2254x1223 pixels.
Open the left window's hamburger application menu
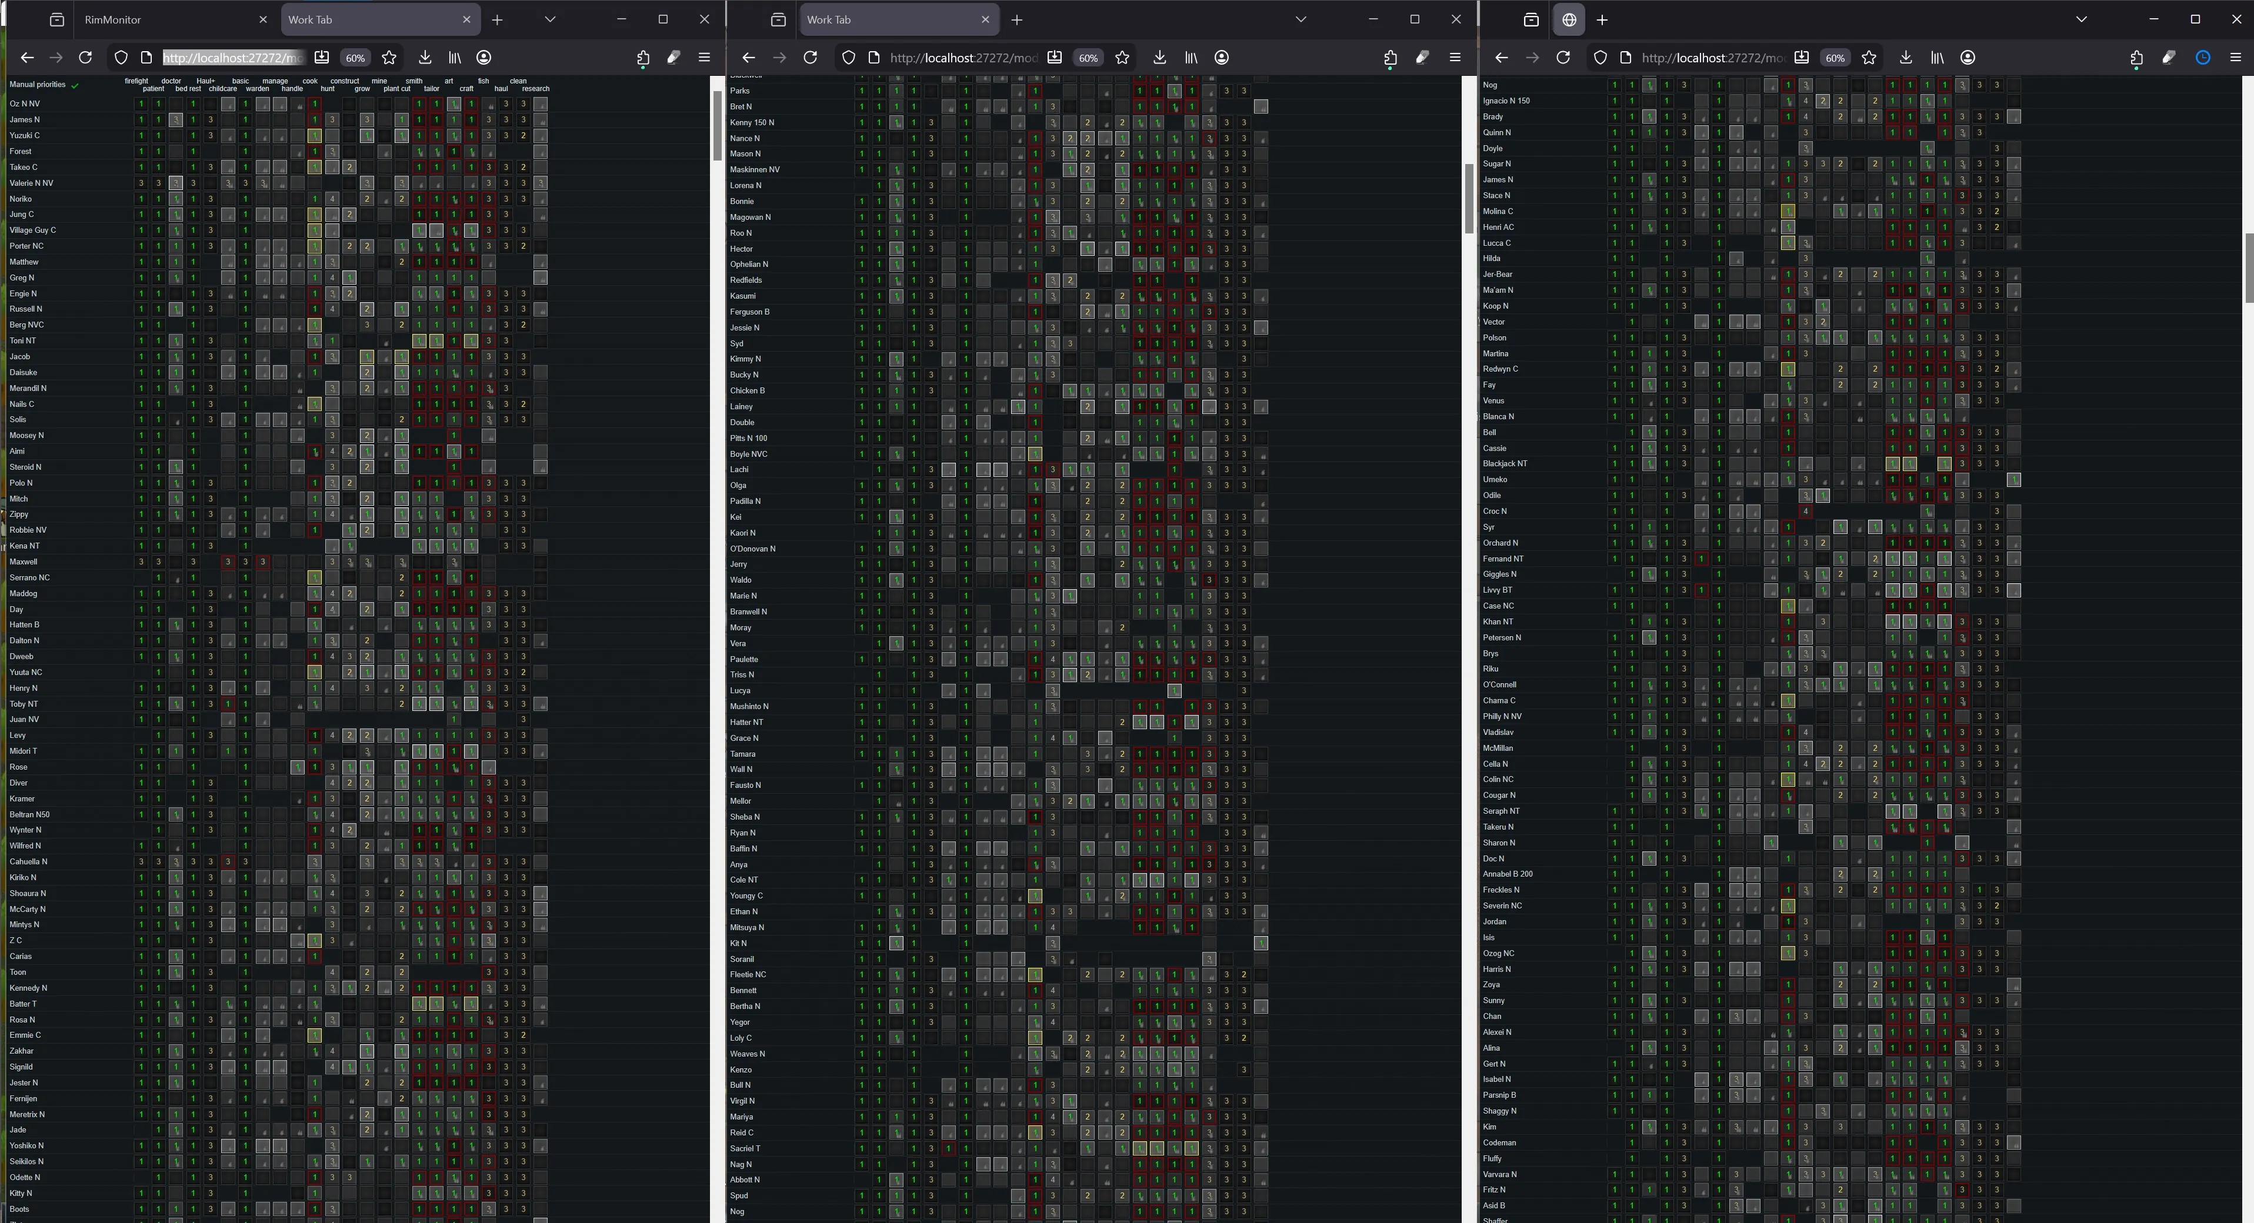705,58
